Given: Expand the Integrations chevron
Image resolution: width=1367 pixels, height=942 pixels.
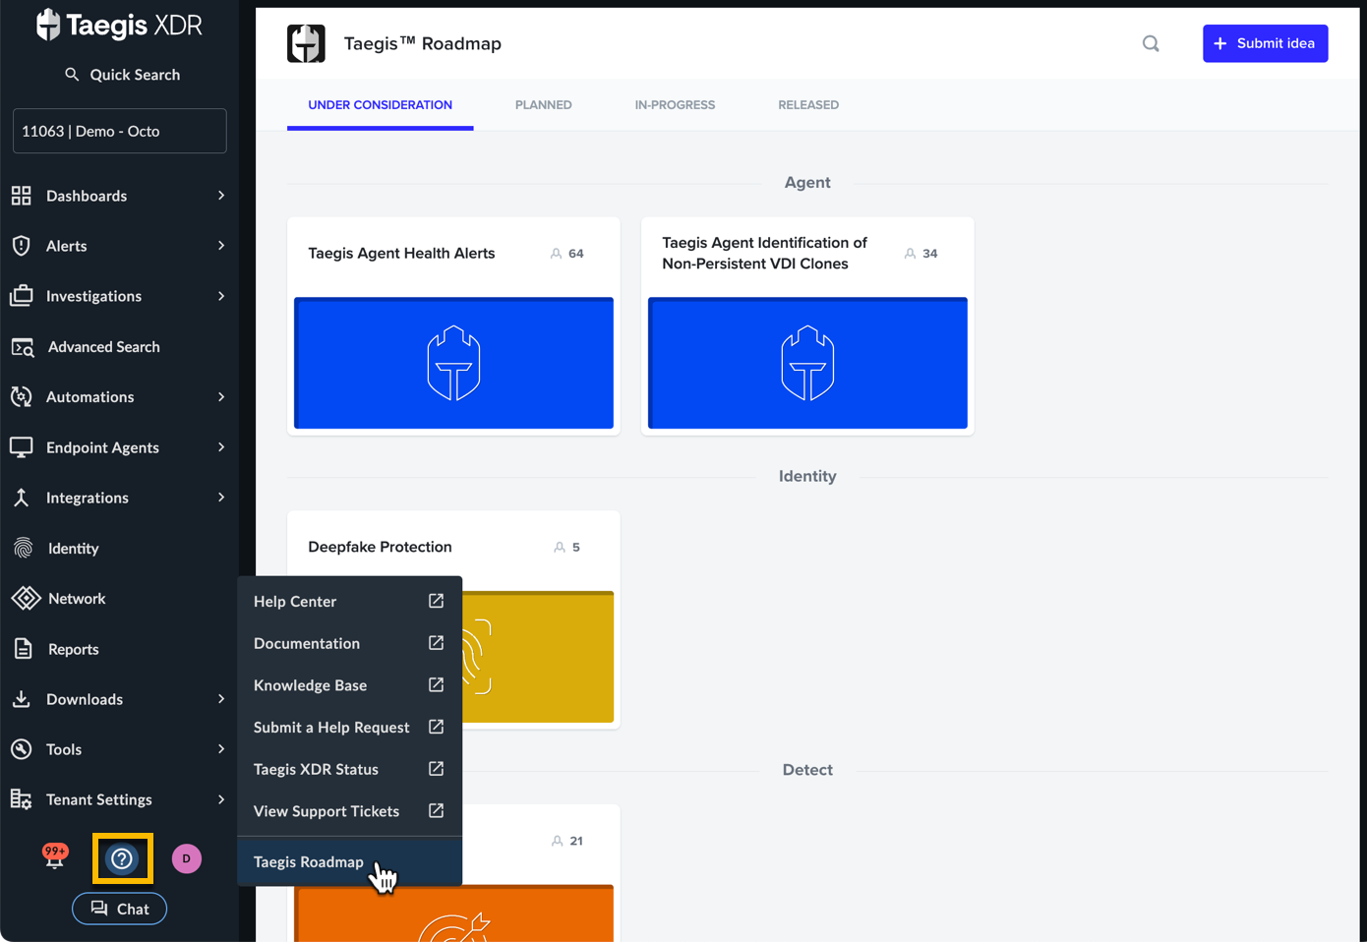Looking at the screenshot, I should coord(221,498).
